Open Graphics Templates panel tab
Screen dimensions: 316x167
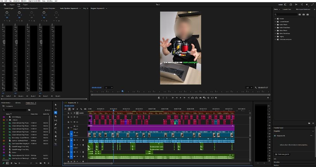coord(49,9)
